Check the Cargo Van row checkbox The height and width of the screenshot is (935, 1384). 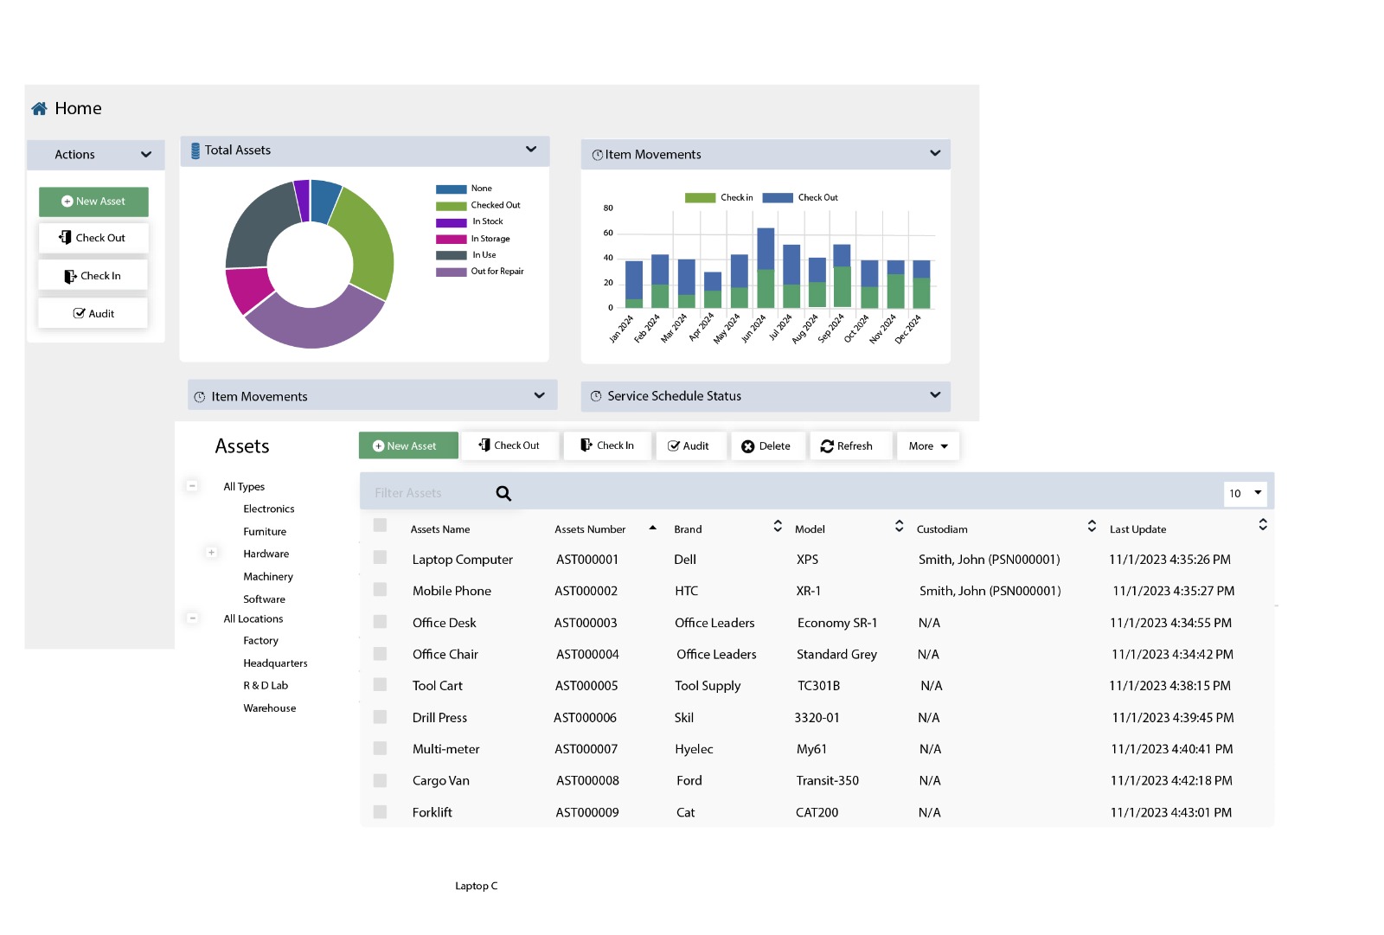pos(380,780)
